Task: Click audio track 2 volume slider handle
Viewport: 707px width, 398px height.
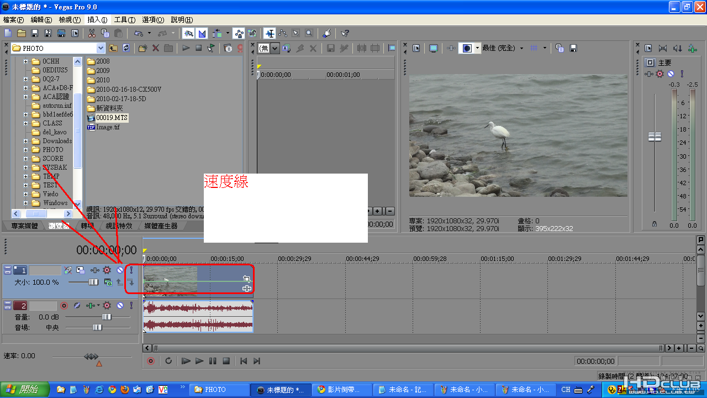Action: [x=107, y=317]
